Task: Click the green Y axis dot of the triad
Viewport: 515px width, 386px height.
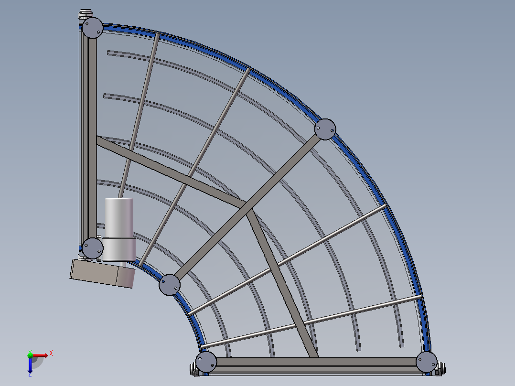Action: [30, 355]
